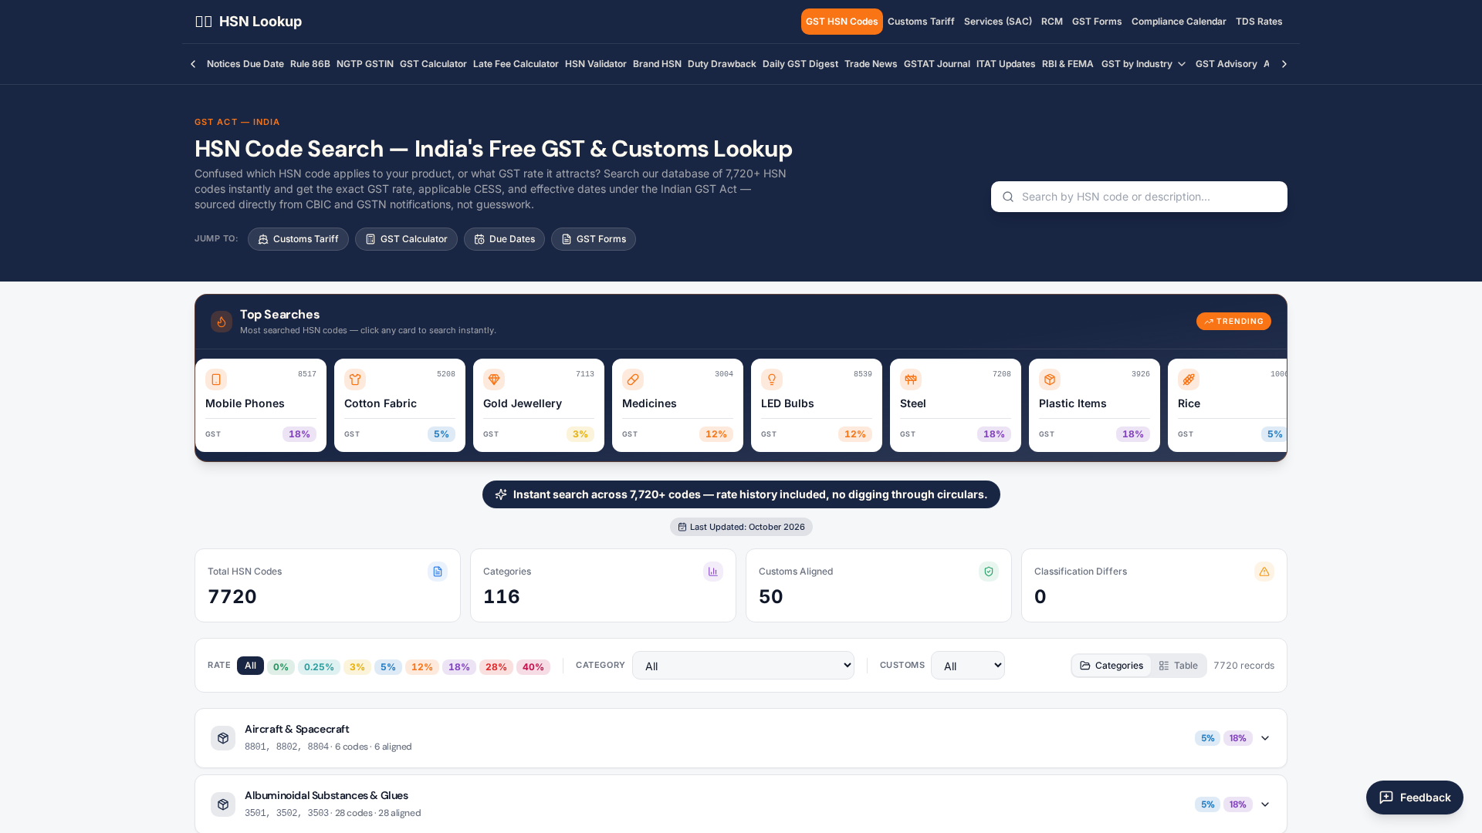This screenshot has width=1482, height=833.
Task: Click document icon in Total HSN Codes card
Action: pyautogui.click(x=438, y=572)
